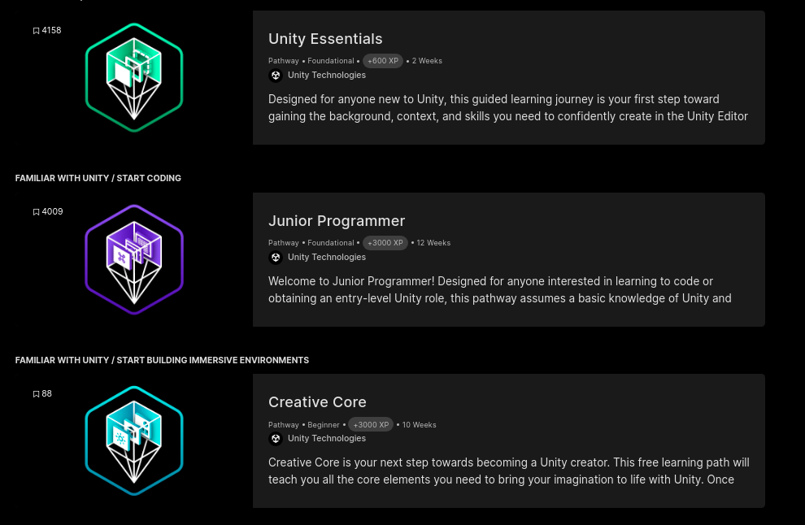805x525 pixels.
Task: Select the Unity Technologies logo under Creative Core
Action: click(276, 438)
